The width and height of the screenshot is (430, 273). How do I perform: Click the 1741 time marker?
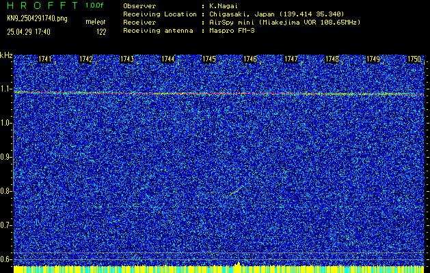point(44,59)
